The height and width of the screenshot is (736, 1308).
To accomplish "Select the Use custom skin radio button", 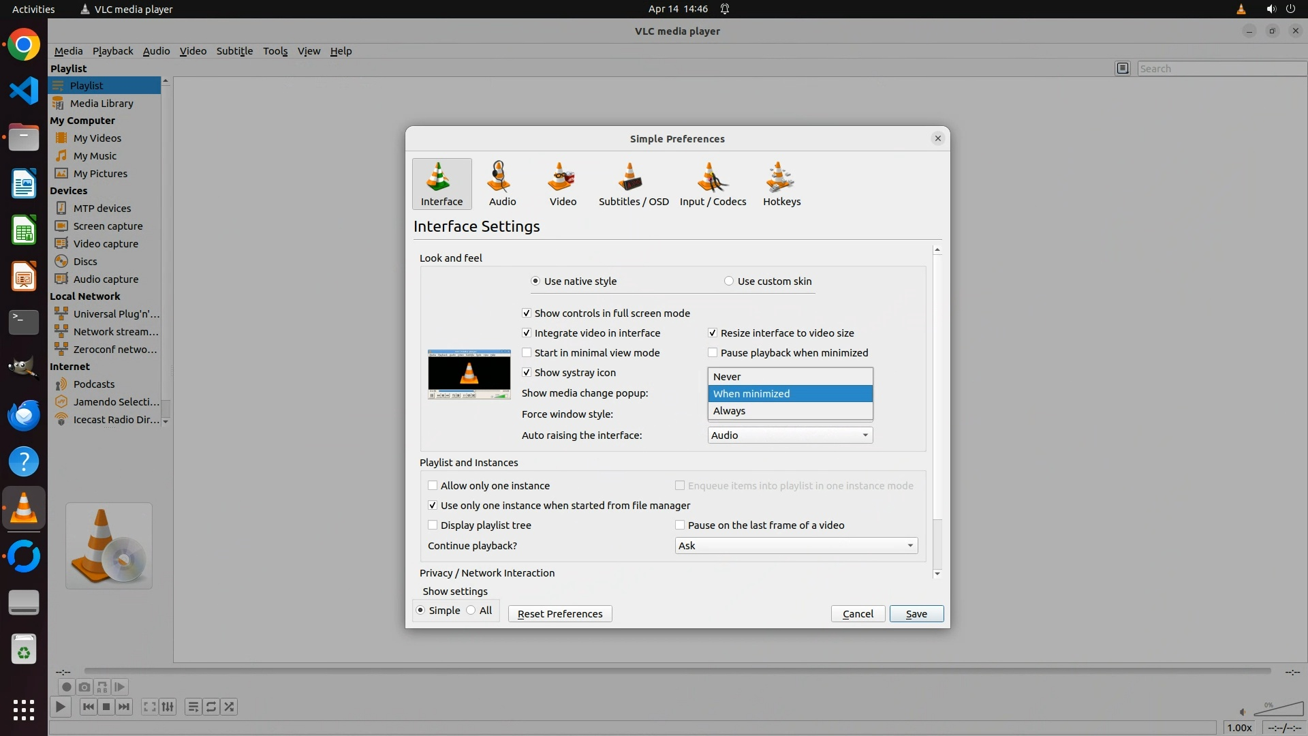I will [729, 281].
